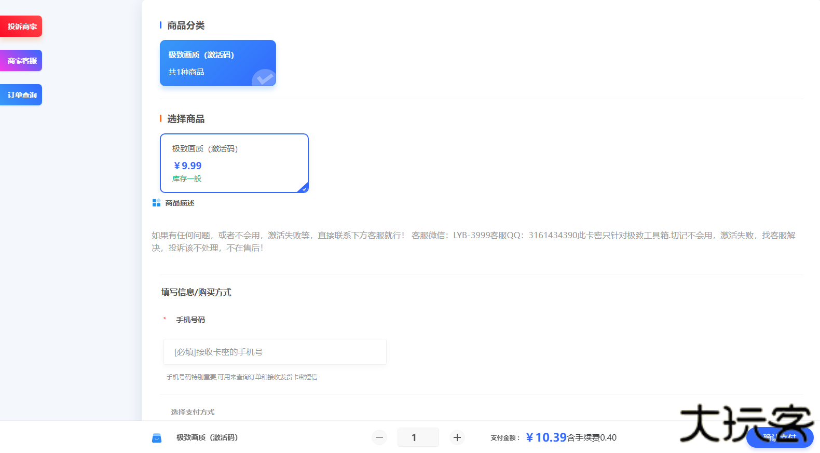Click the 共1种商品 text in category card
The width and height of the screenshot is (820, 453).
pyautogui.click(x=186, y=72)
